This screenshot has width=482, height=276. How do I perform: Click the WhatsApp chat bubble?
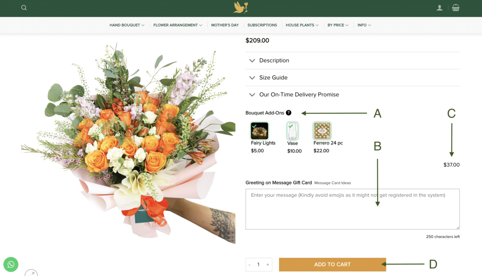(11, 265)
